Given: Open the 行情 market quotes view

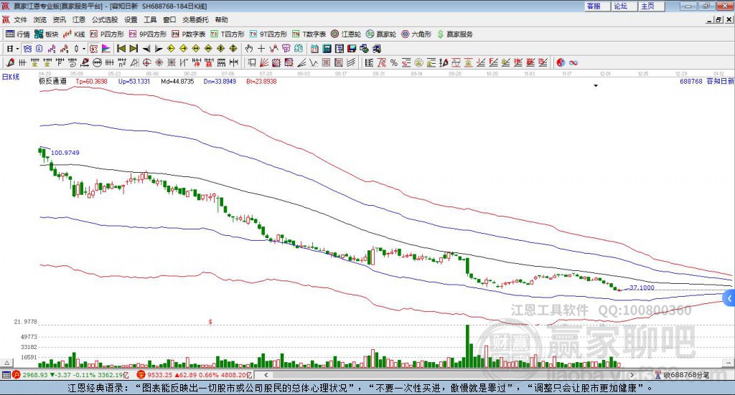Looking at the screenshot, I should [18, 34].
